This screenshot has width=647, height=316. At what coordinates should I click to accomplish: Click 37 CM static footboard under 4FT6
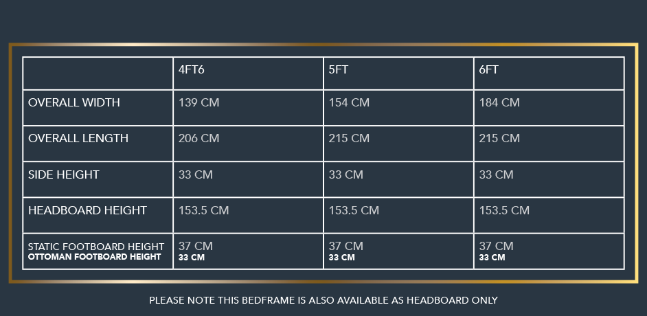click(196, 246)
